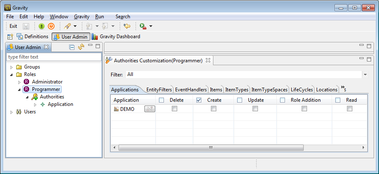The width and height of the screenshot is (379, 174).
Task: Show hidden tabs with the overflow chevron
Action: click(x=344, y=88)
